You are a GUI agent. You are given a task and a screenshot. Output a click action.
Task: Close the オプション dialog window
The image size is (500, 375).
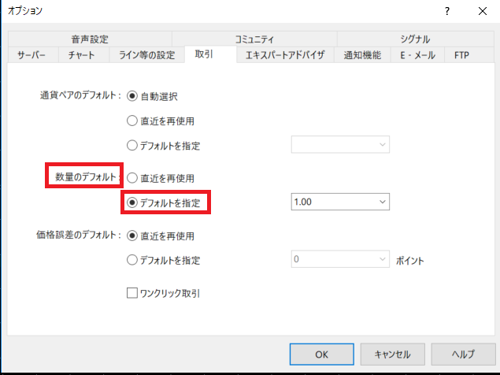click(482, 11)
